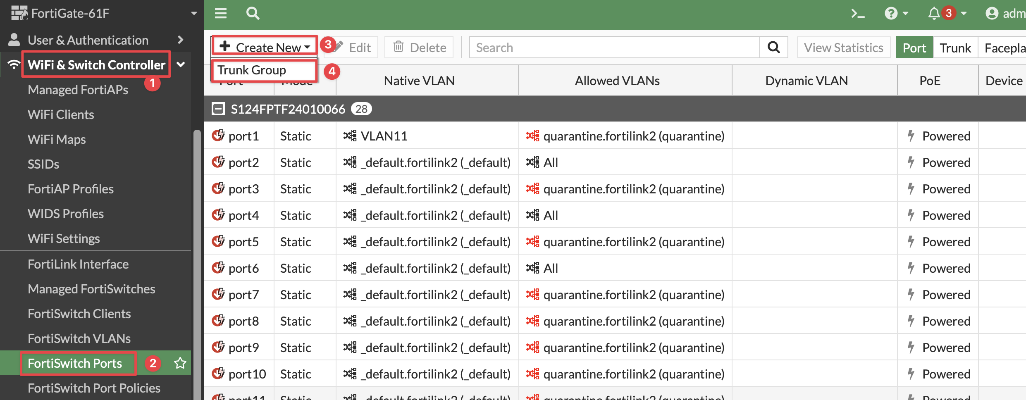
Task: Click the Delete button
Action: pos(419,48)
